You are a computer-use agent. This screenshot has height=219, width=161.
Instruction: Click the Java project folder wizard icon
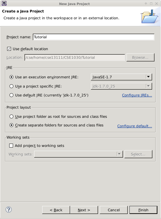(x=149, y=17)
